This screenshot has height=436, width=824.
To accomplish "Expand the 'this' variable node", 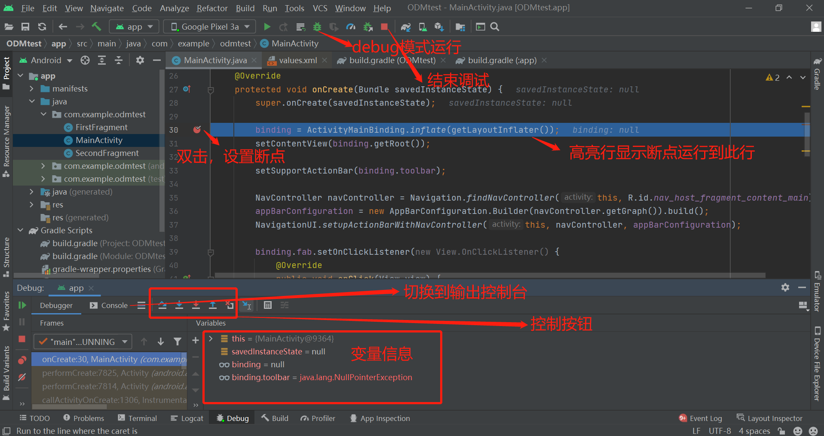I will tap(211, 339).
